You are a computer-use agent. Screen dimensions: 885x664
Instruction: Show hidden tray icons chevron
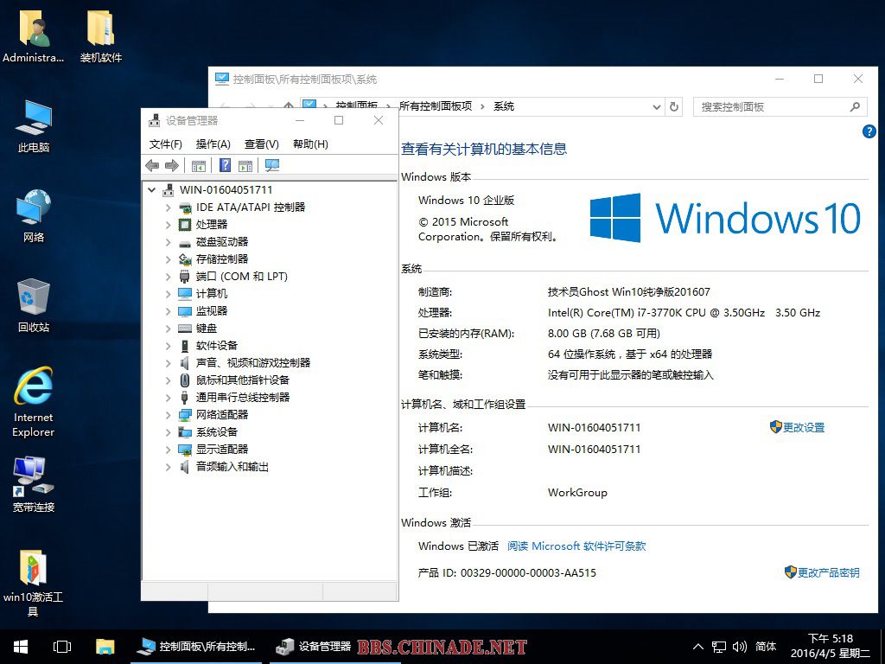point(698,647)
